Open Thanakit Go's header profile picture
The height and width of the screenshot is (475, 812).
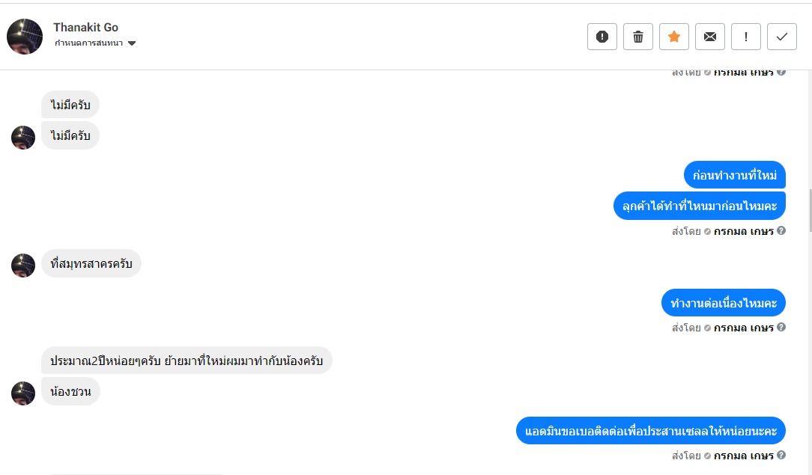[25, 37]
